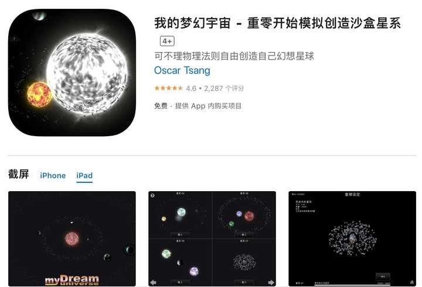Switch to the iPhone screenshots tab
The width and height of the screenshot is (422, 287).
[53, 175]
